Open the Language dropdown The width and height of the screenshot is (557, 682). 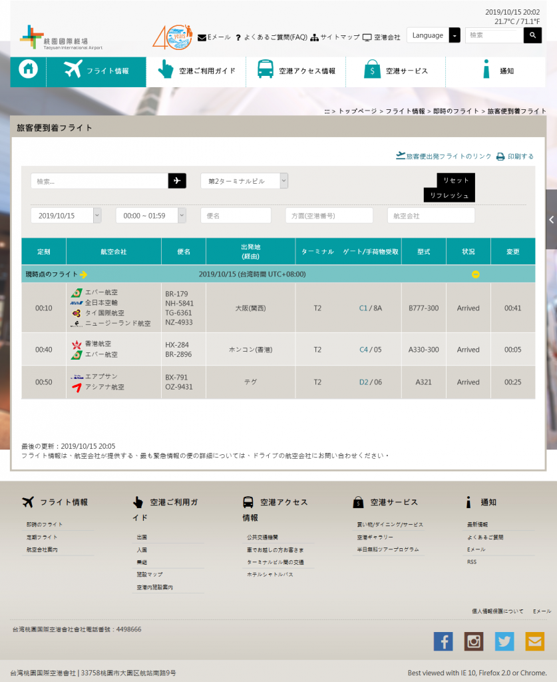coord(435,35)
